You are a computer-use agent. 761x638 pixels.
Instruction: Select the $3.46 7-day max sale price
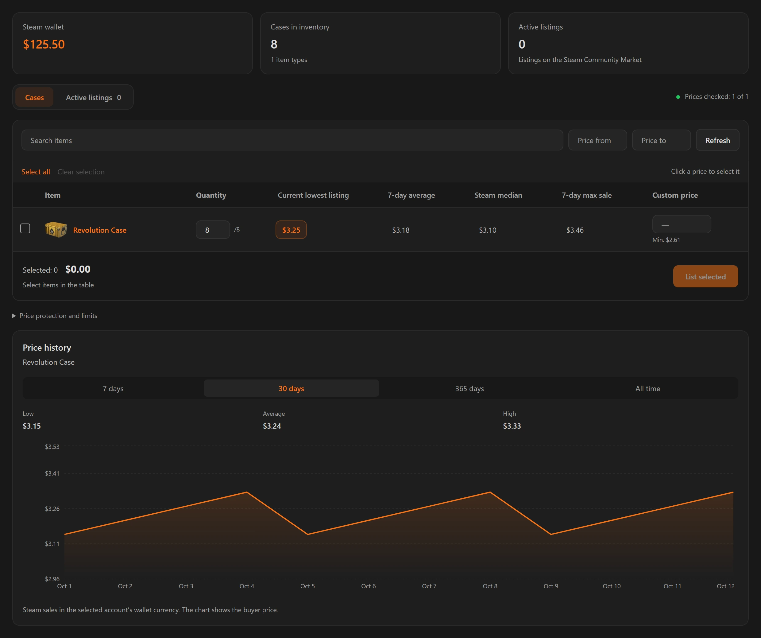575,230
